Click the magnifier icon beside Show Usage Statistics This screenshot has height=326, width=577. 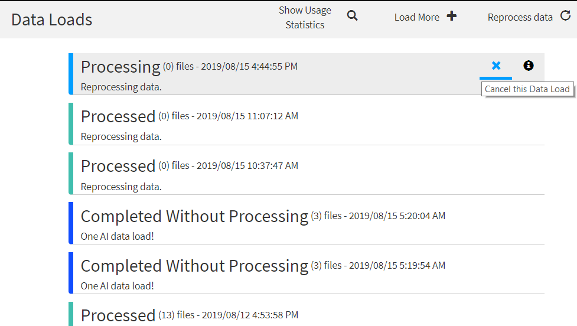pyautogui.click(x=352, y=16)
